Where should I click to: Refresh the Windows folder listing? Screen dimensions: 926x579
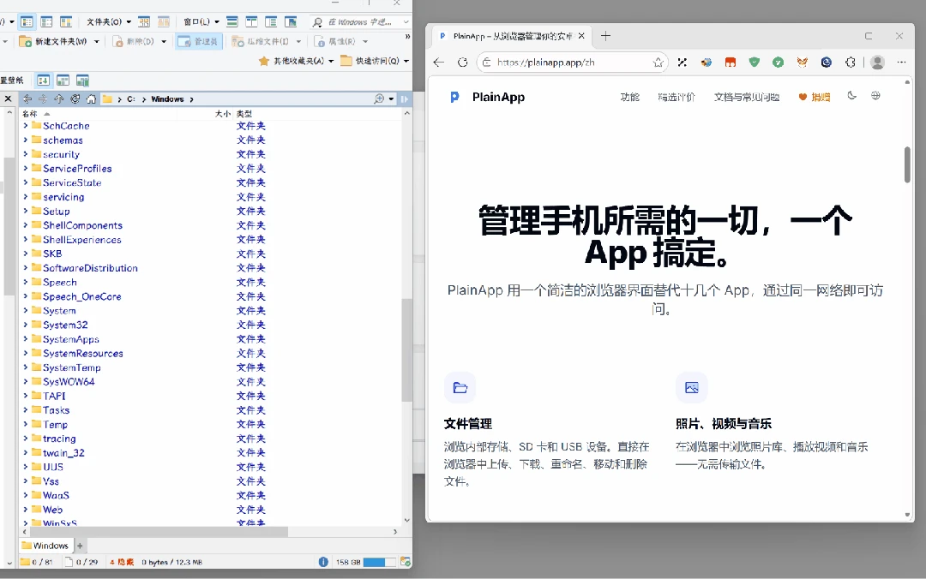(75, 99)
